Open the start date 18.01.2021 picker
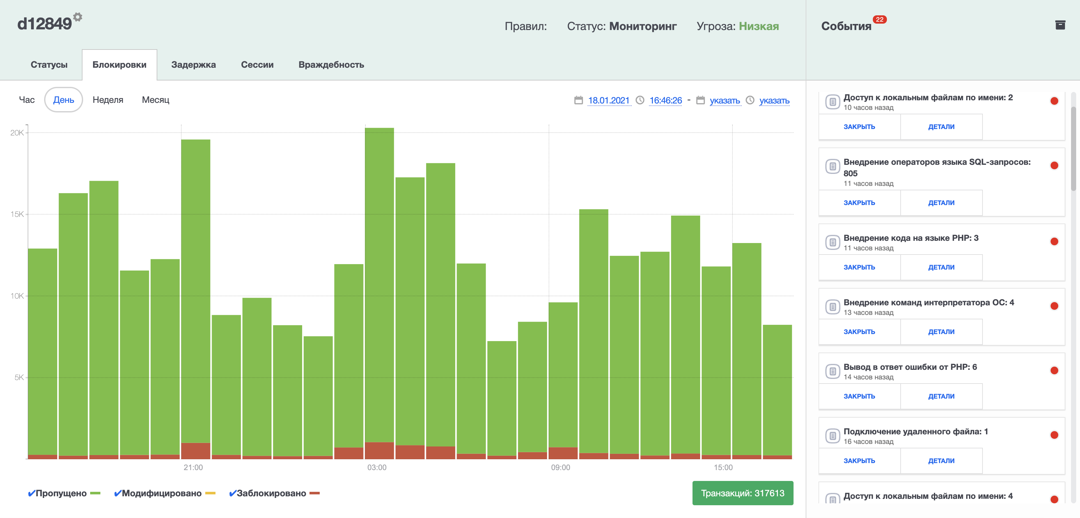This screenshot has width=1080, height=518. pos(608,101)
